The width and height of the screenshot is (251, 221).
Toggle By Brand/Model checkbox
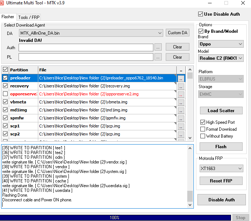point(201,31)
